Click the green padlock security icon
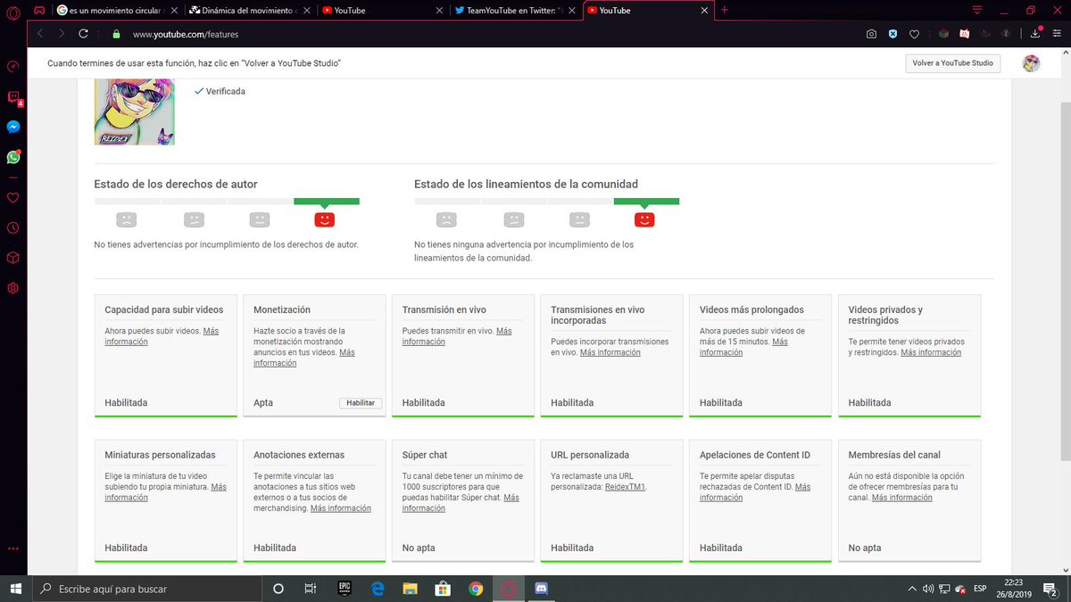This screenshot has width=1071, height=602. point(116,34)
